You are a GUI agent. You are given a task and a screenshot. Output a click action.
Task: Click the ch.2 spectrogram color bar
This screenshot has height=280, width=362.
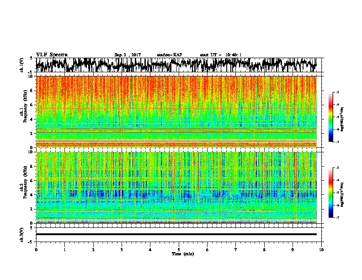(x=330, y=193)
